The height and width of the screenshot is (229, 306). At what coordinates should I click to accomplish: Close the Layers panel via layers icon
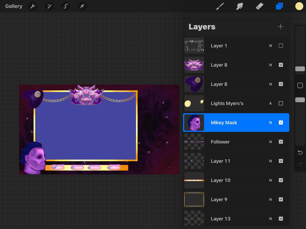279,6
